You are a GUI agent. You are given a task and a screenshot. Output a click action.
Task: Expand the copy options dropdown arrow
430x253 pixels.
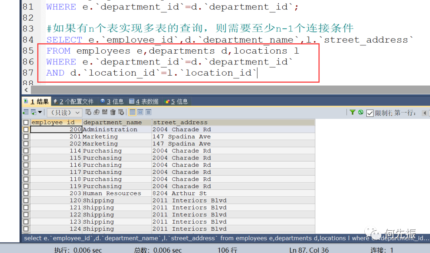coord(40,112)
